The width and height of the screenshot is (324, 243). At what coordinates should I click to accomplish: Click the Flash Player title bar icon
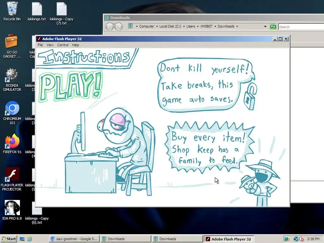(39, 39)
